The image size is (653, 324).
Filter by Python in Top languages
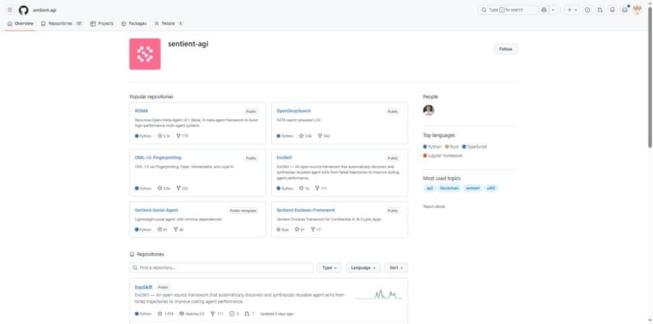[432, 147]
